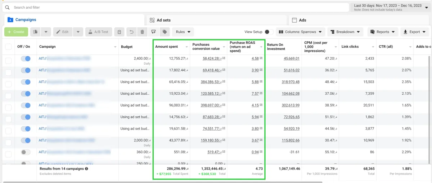
Task: Open Link clicks column header arrow
Action: (373, 47)
